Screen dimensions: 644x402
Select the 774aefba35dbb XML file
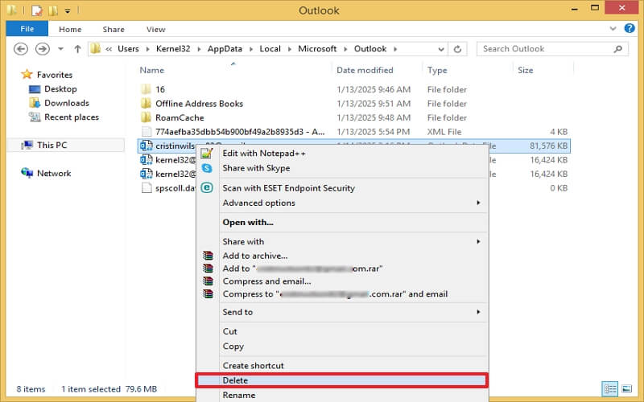click(x=240, y=132)
